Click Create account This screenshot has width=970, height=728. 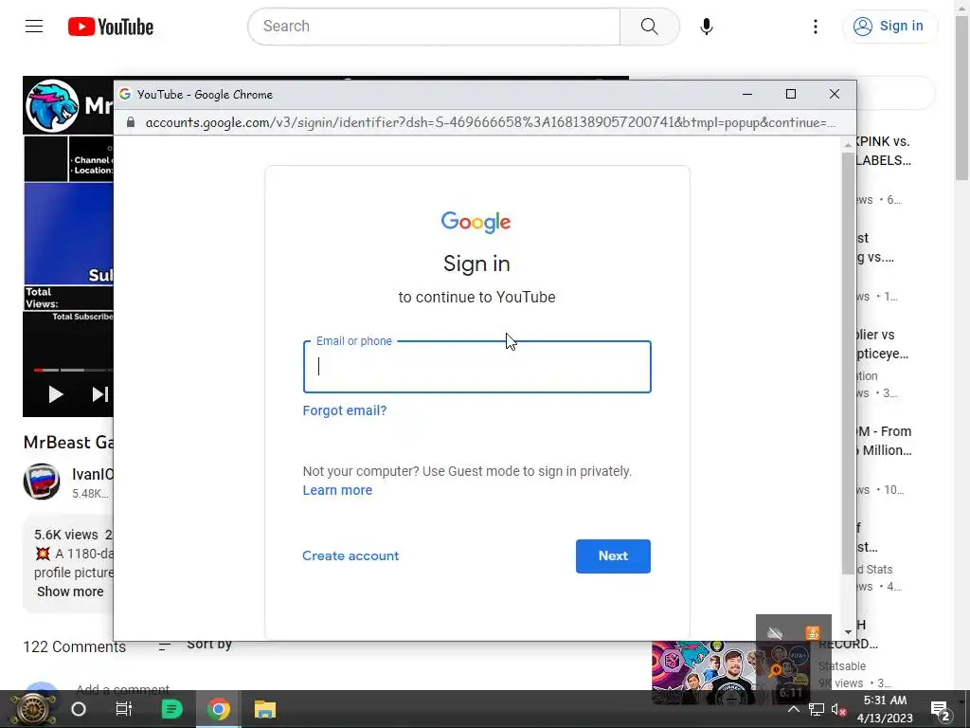(x=350, y=555)
